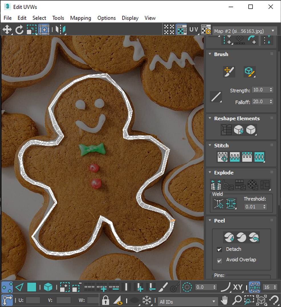This screenshot has width=281, height=307.
Task: Select the Scale selected subobjects tool
Action: (32, 30)
